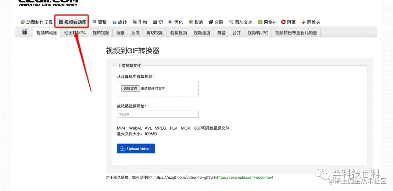Click the film icon beside 视频转动图
The image size is (393, 191).
(61, 22)
